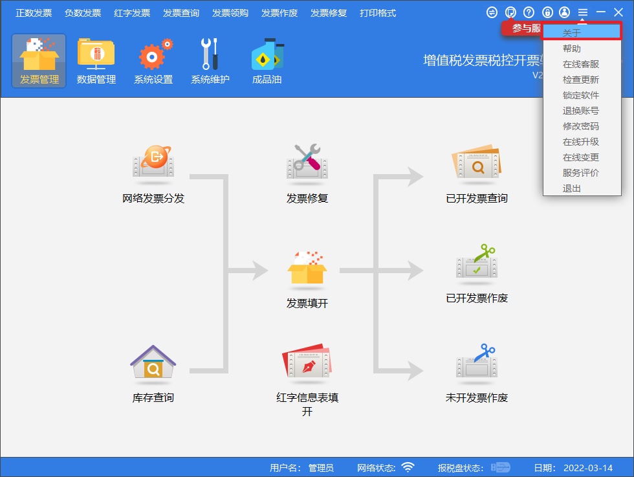Screen dimensions: 634x477
Task: Open 已开发票查询 issued invoice query
Action: tap(476, 164)
